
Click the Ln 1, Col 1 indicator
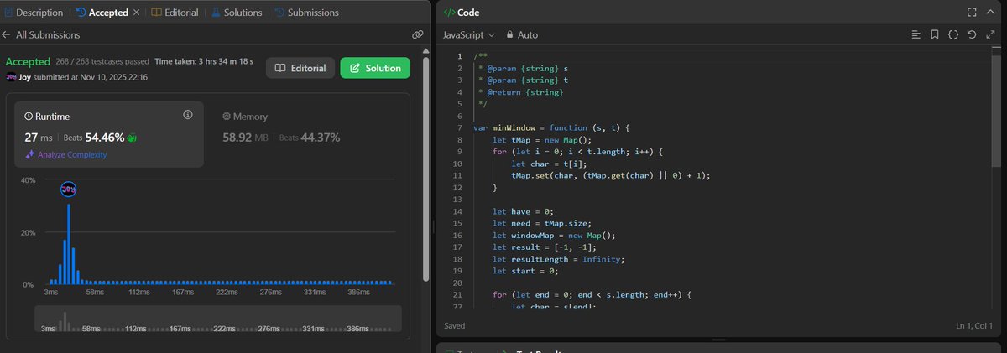pyautogui.click(x=973, y=325)
